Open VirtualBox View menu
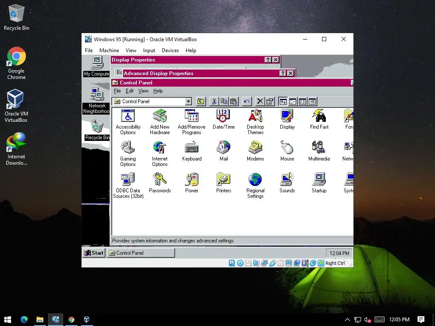 pos(131,51)
